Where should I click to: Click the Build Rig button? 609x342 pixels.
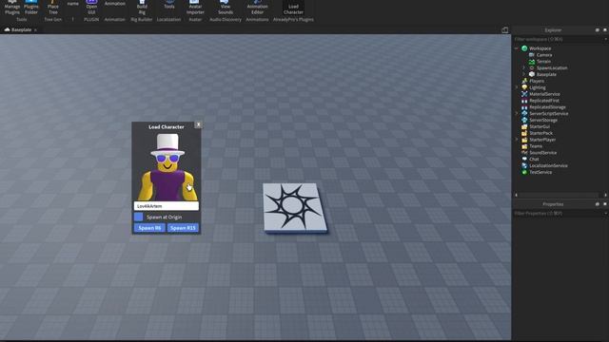142,8
